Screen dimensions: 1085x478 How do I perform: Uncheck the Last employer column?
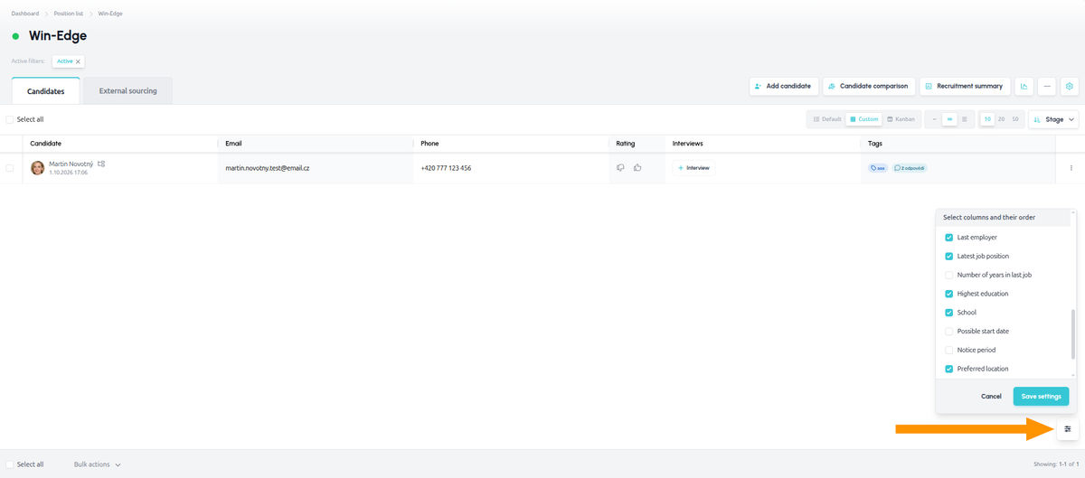[x=949, y=238]
